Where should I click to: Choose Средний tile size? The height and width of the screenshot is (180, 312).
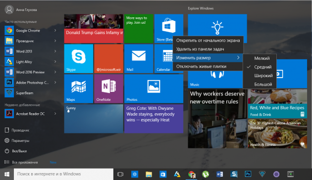click(x=260, y=67)
